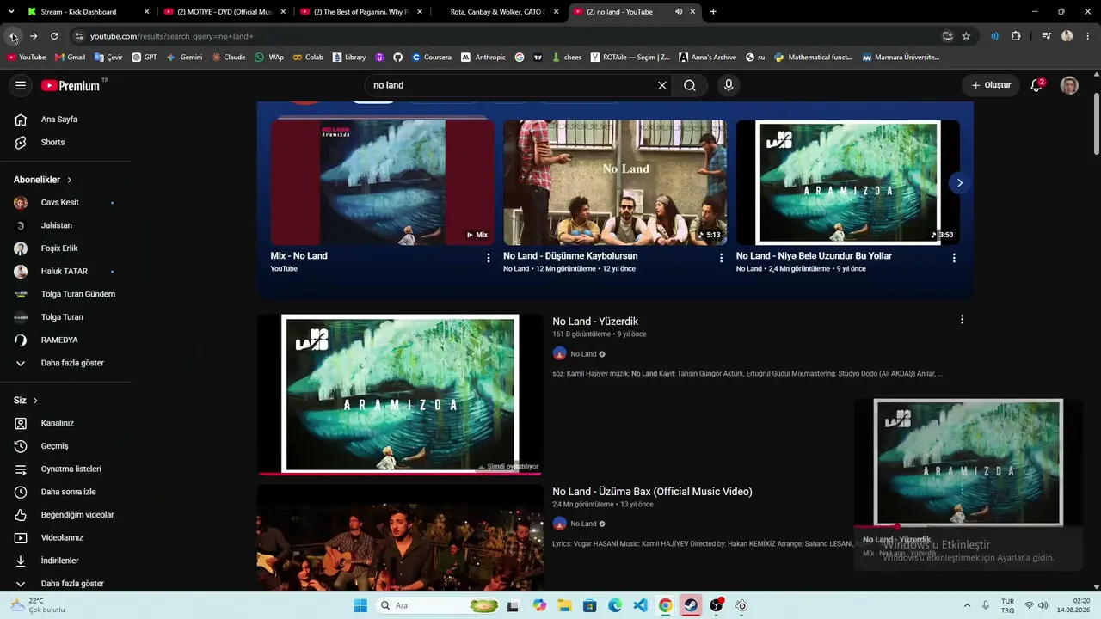Open the Mix - No Land thumbnail
This screenshot has height=619, width=1101.
coord(383,182)
